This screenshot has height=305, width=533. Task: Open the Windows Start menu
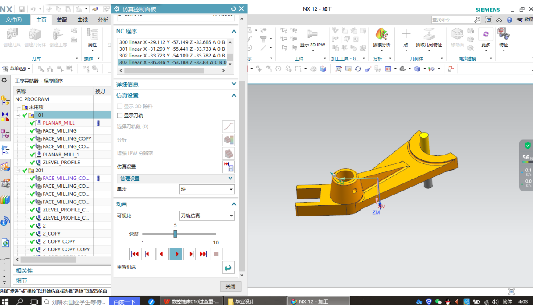pos(5,301)
